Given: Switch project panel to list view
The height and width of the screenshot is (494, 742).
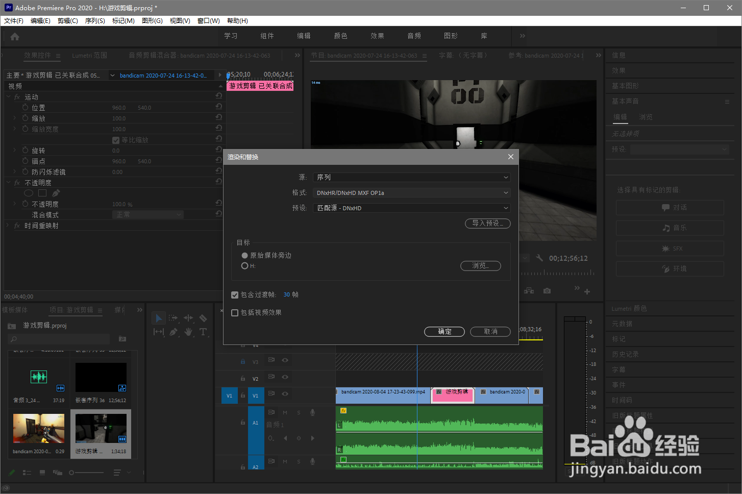Looking at the screenshot, I should (27, 473).
